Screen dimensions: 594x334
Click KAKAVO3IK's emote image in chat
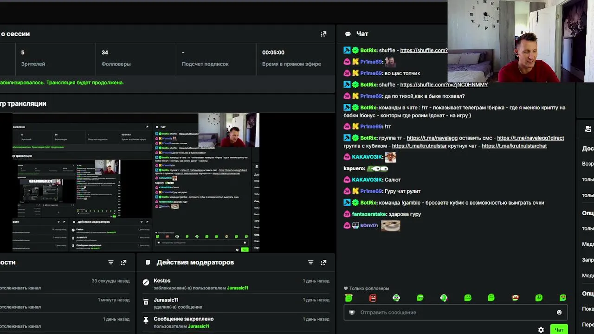pos(390,157)
